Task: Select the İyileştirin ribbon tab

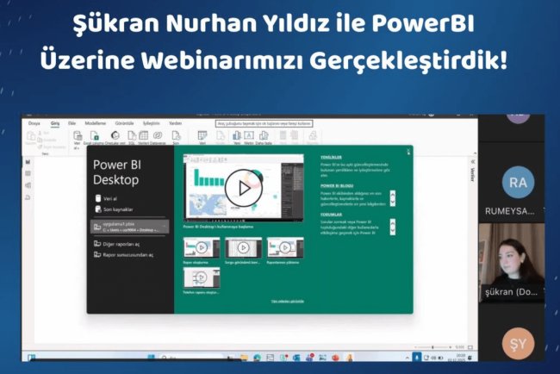Action: coord(152,123)
